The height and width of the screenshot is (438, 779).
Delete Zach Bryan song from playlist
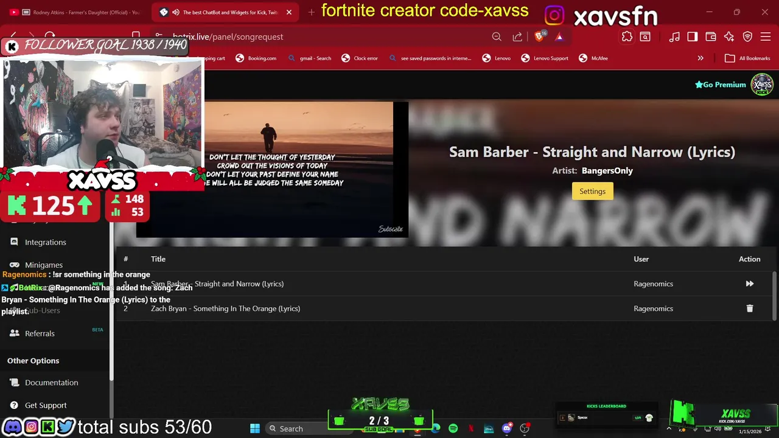click(749, 308)
